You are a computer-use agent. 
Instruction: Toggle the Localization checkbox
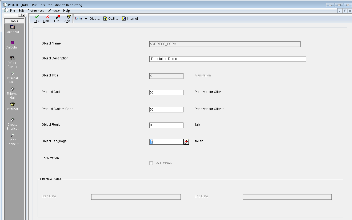tap(151, 163)
